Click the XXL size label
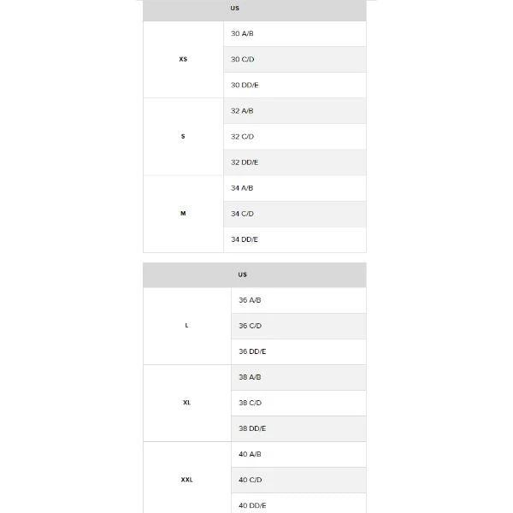Screen dimensions: 513x513 [x=186, y=480]
